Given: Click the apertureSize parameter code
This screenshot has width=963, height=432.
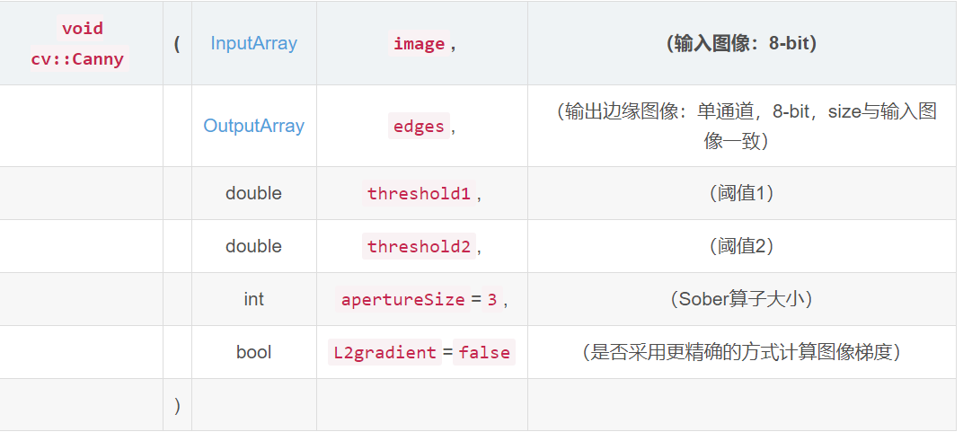Looking at the screenshot, I should pos(402,299).
